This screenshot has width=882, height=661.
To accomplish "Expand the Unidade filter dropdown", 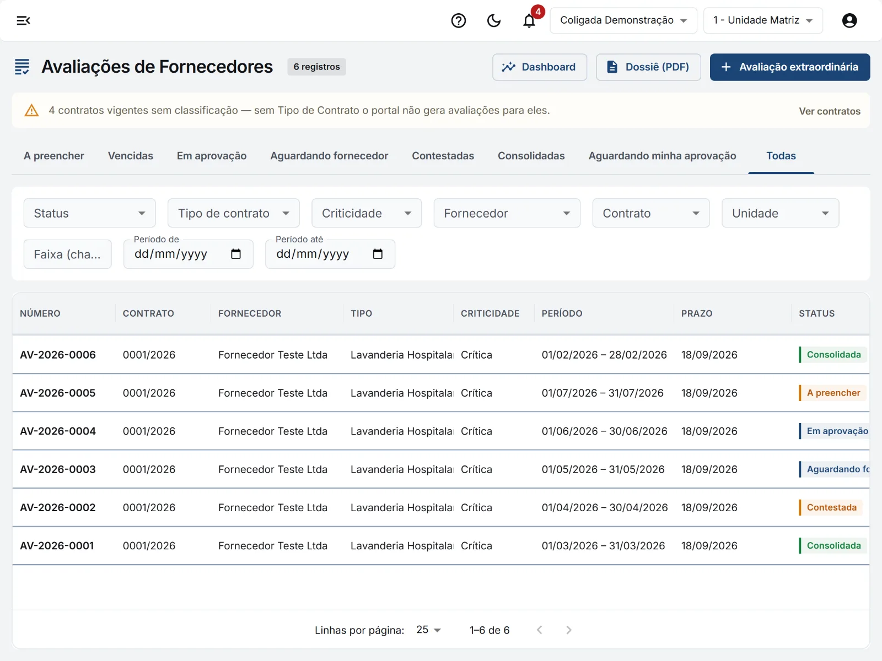I will 781,213.
